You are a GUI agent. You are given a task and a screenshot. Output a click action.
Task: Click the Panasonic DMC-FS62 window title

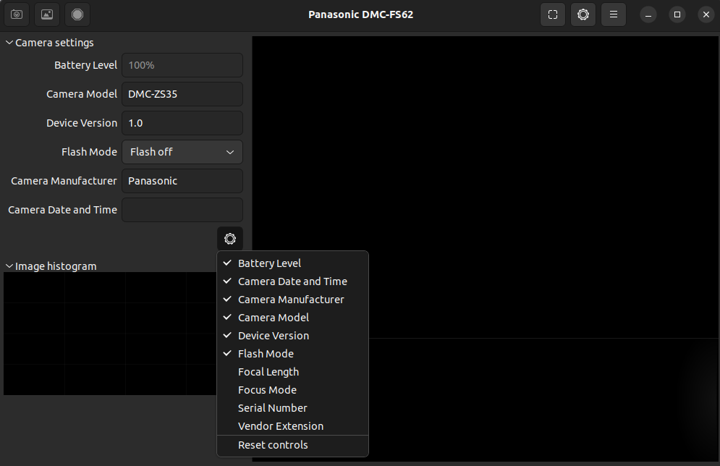point(360,14)
